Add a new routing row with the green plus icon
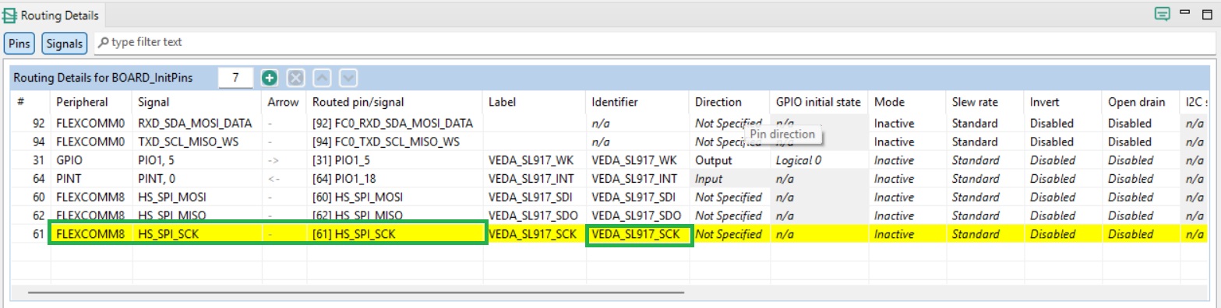Image resolution: width=1221 pixels, height=308 pixels. tap(270, 78)
